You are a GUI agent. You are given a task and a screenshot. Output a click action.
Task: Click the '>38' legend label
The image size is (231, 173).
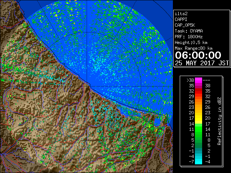point(190,80)
